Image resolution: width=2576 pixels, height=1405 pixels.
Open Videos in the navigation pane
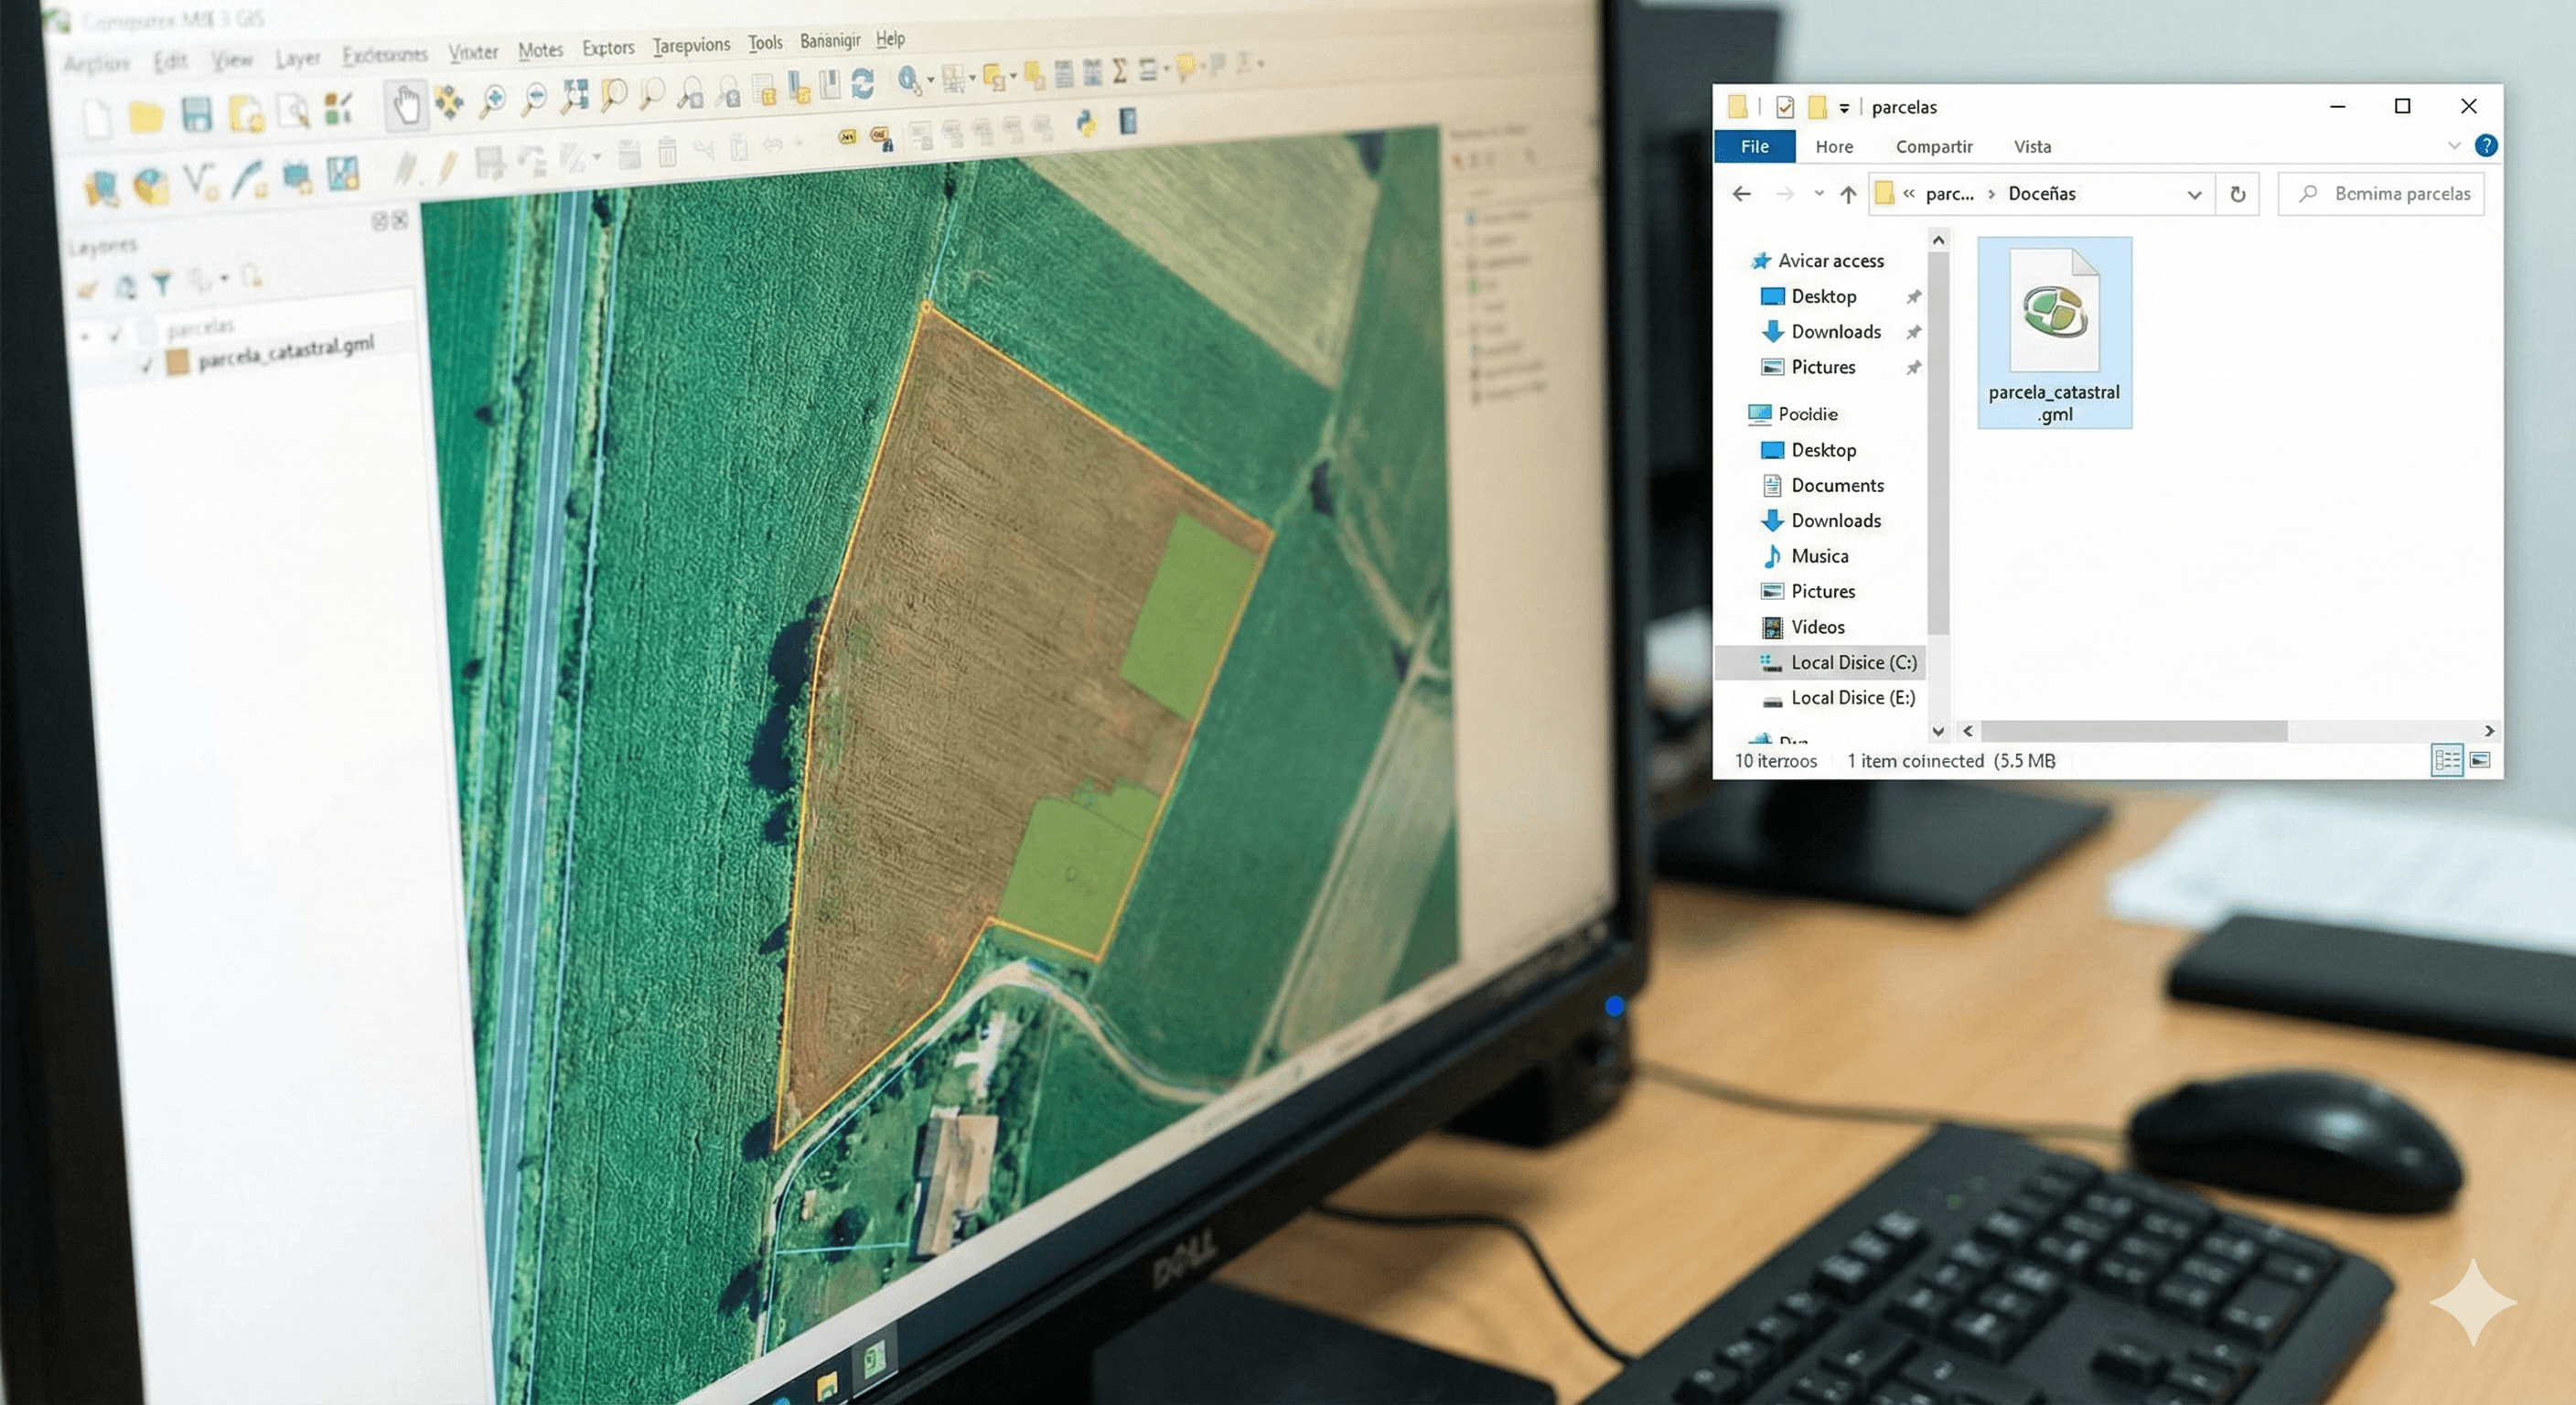(x=1804, y=627)
